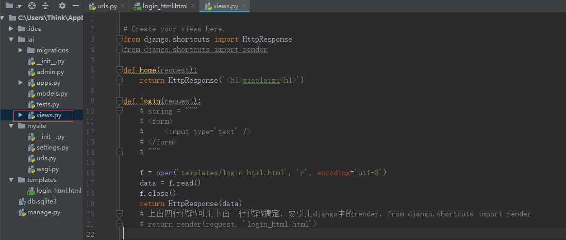
Task: Select the templates folder
Action: pos(42,179)
